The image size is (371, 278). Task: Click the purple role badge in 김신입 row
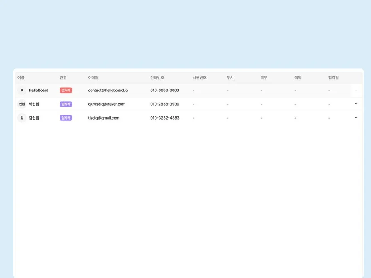pyautogui.click(x=66, y=118)
